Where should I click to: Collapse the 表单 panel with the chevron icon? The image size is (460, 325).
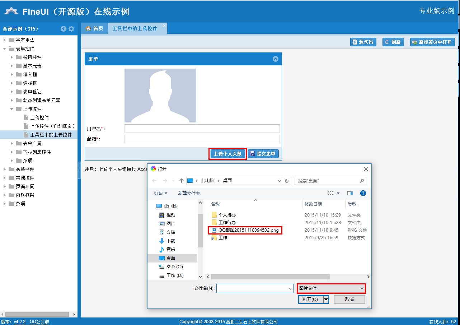pyautogui.click(x=276, y=59)
